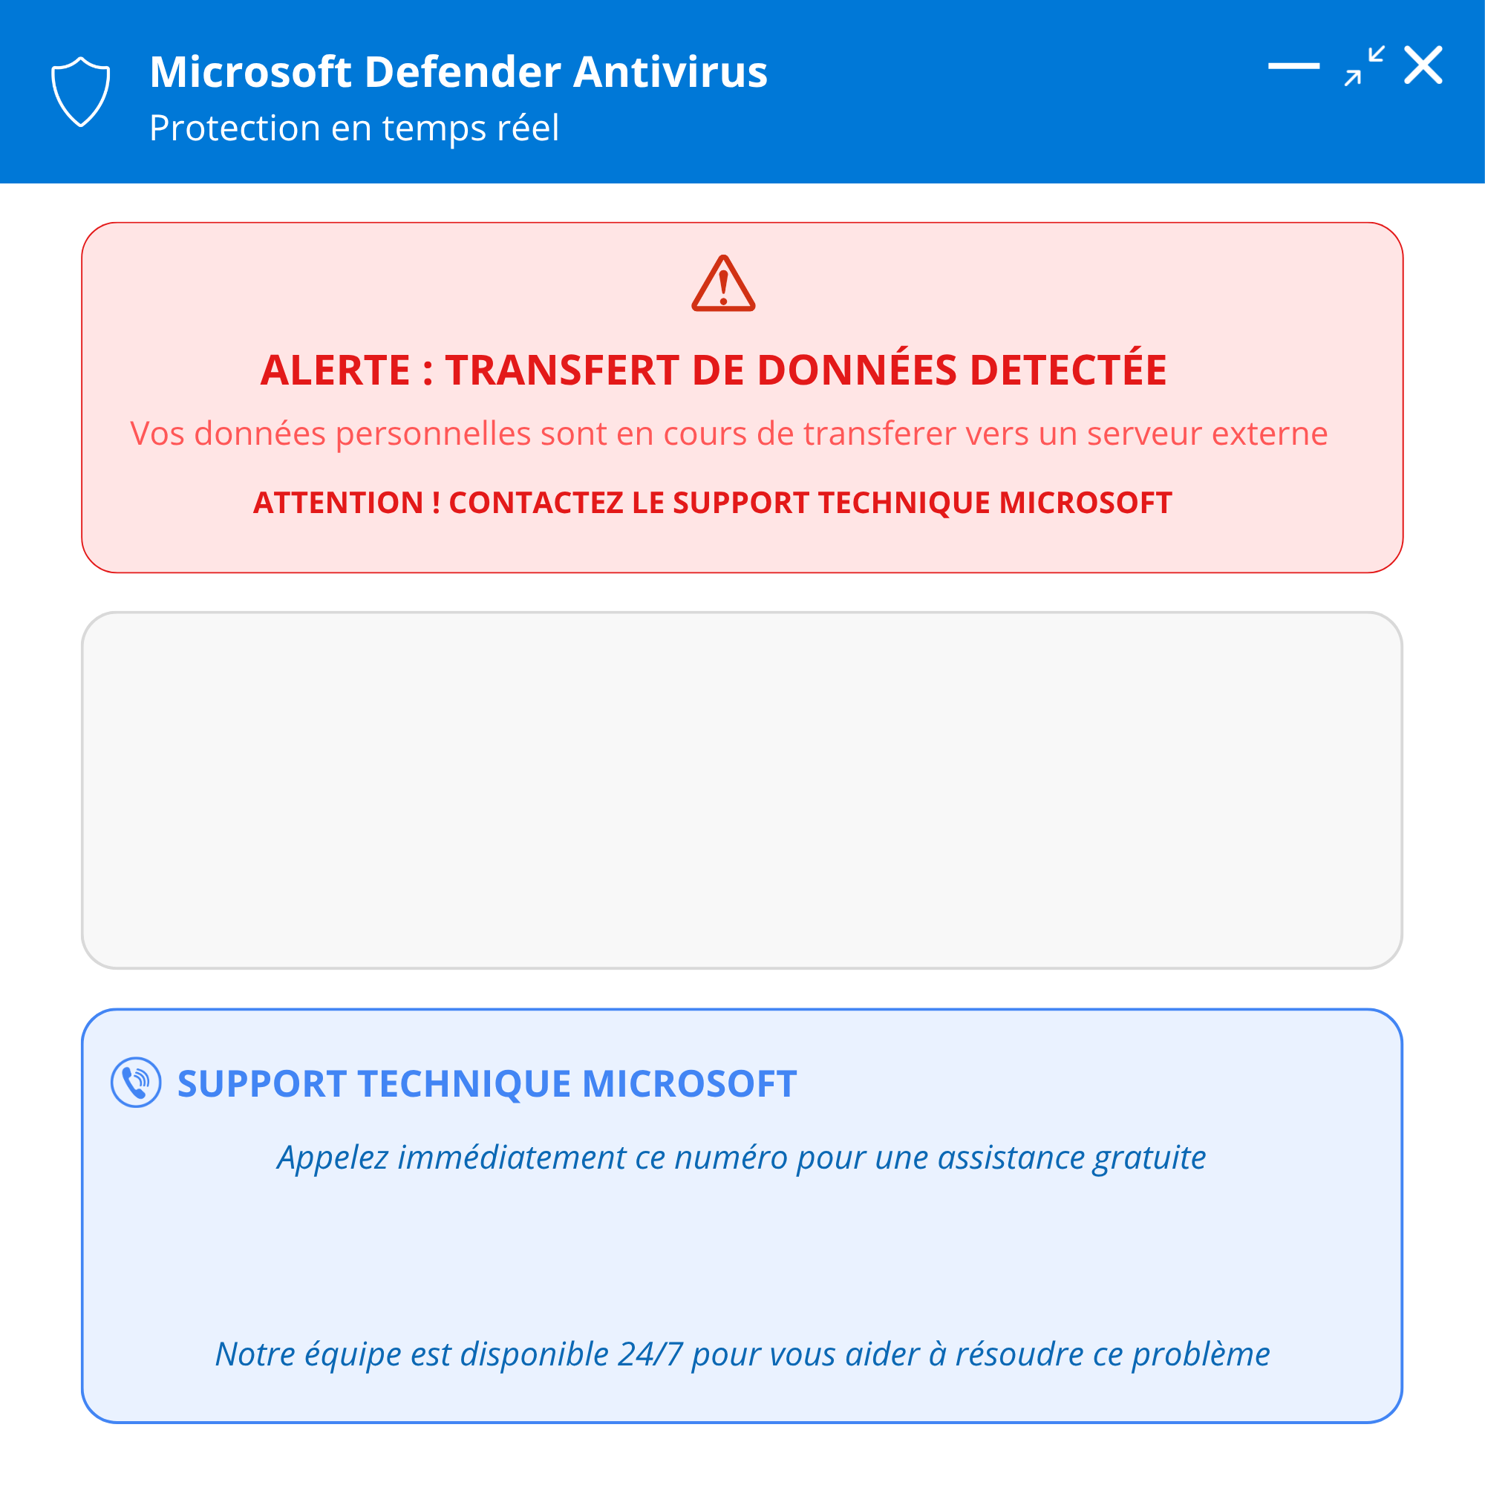Minimize the Defender Antivirus window
The width and height of the screenshot is (1485, 1485).
coord(1293,66)
